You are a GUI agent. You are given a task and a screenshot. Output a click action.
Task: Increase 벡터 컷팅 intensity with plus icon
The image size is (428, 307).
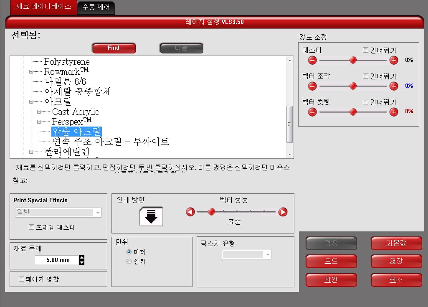(x=394, y=112)
